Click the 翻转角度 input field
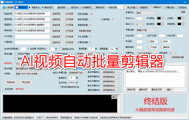The height and width of the screenshot is (120, 189). point(139,47)
